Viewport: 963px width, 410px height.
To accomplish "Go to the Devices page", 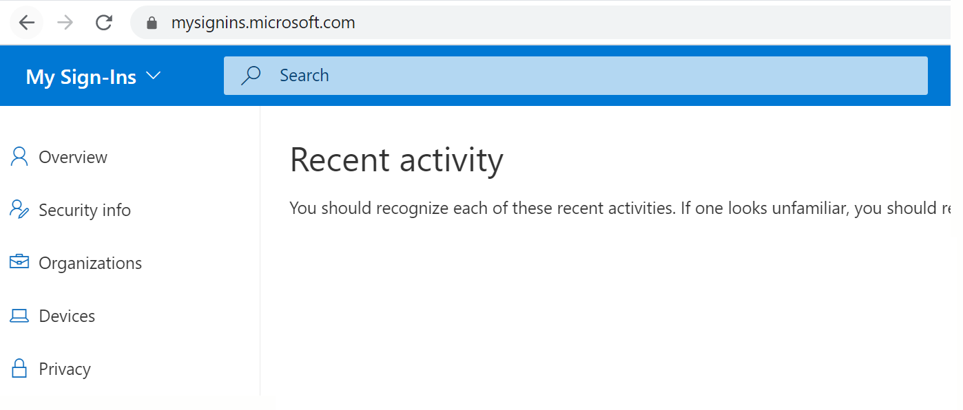I will [68, 316].
